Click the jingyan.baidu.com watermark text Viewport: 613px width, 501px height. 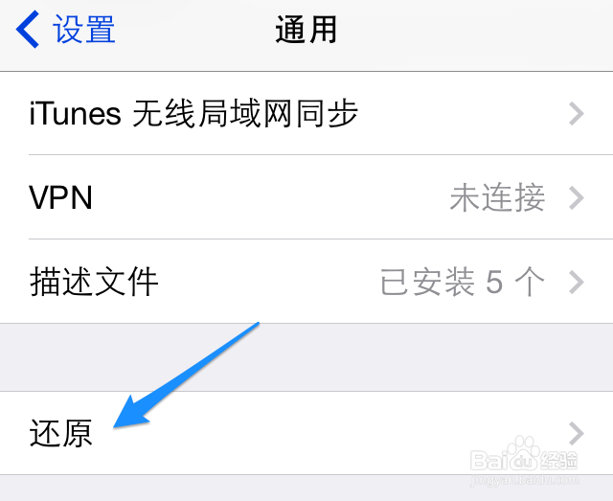click(525, 480)
